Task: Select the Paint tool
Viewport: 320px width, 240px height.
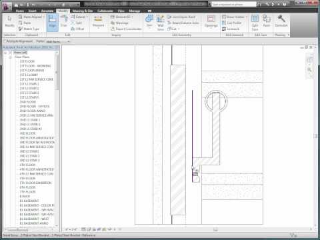Action: point(266,21)
